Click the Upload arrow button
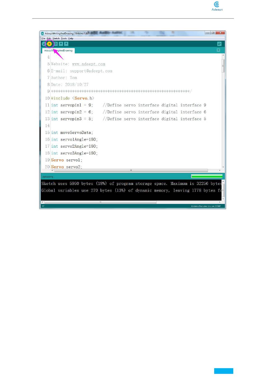The image size is (266, 386). (49, 44)
